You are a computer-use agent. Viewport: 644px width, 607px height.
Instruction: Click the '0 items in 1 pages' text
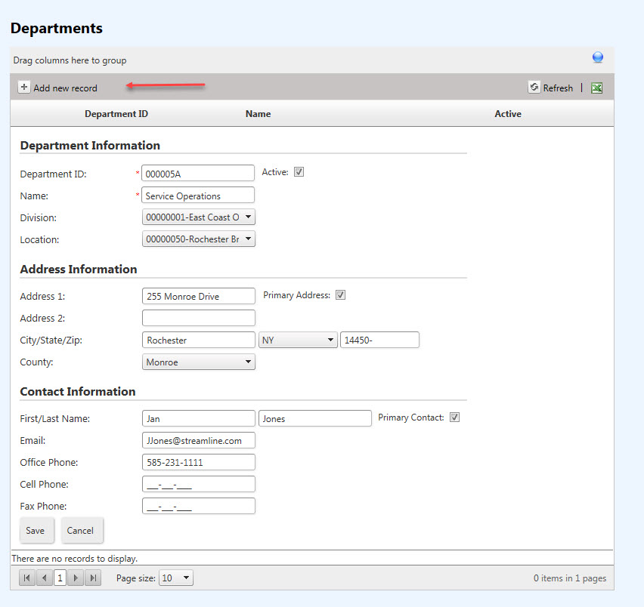pos(570,578)
